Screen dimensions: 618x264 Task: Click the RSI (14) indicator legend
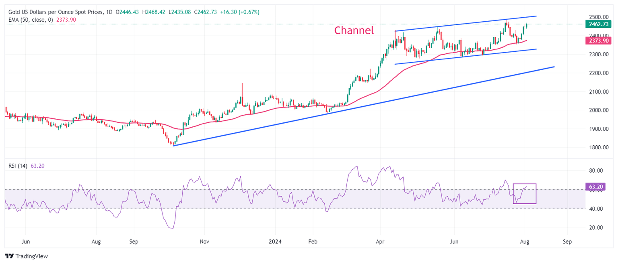[x=18, y=166]
